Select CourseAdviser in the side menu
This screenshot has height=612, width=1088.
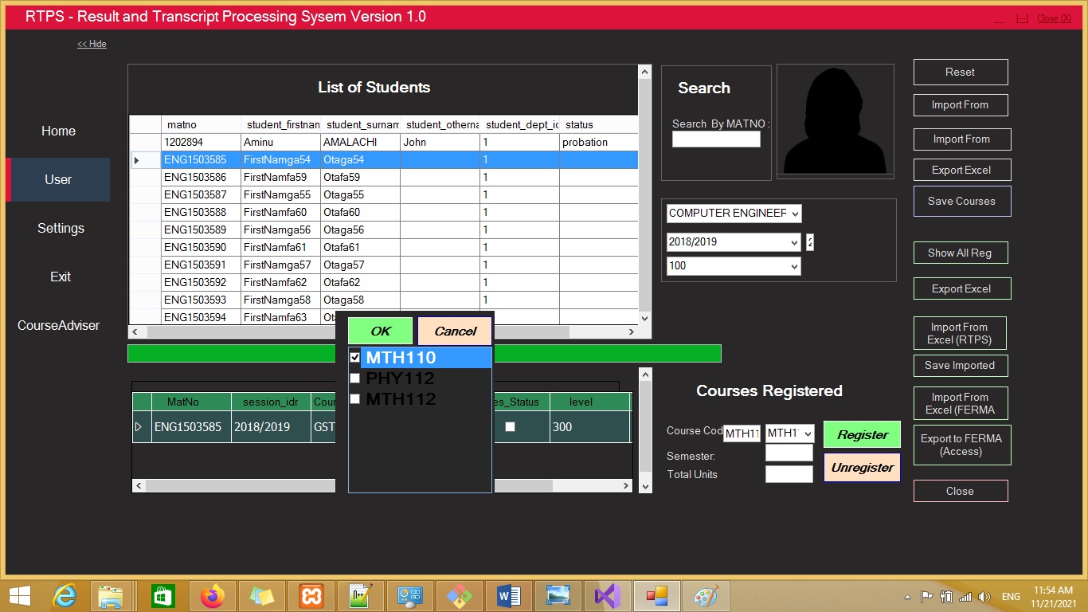click(x=59, y=326)
